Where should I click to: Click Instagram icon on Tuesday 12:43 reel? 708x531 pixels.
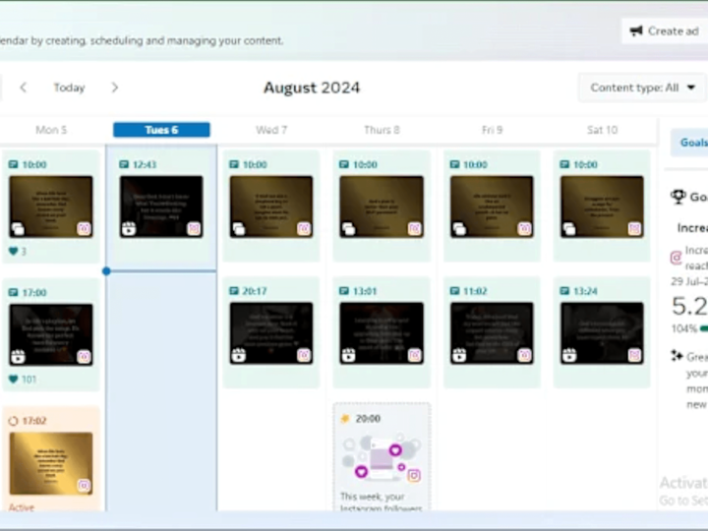click(x=194, y=229)
